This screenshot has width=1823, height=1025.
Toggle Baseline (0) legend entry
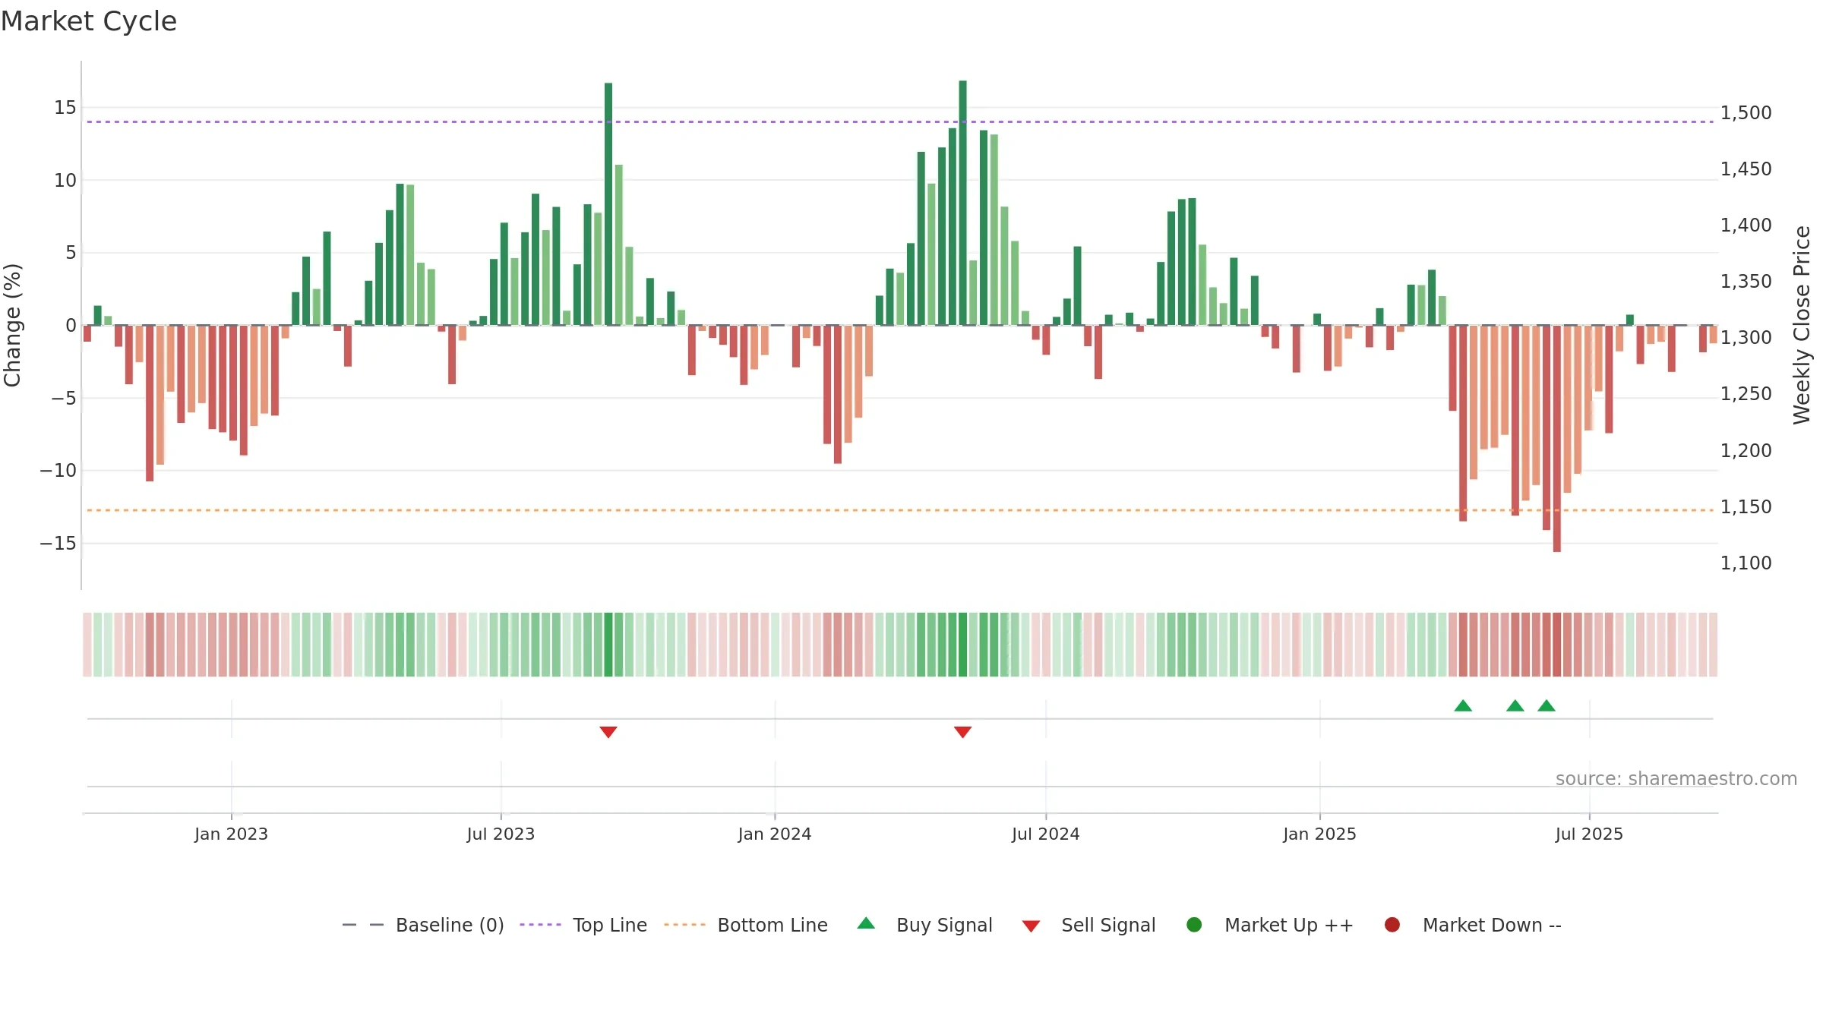tap(423, 926)
